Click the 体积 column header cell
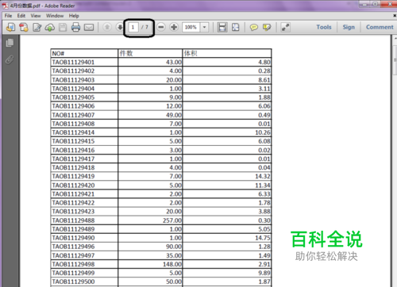 pos(227,53)
